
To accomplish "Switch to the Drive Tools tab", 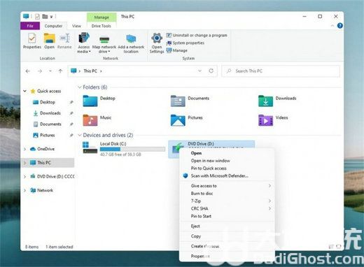I will pos(101,26).
